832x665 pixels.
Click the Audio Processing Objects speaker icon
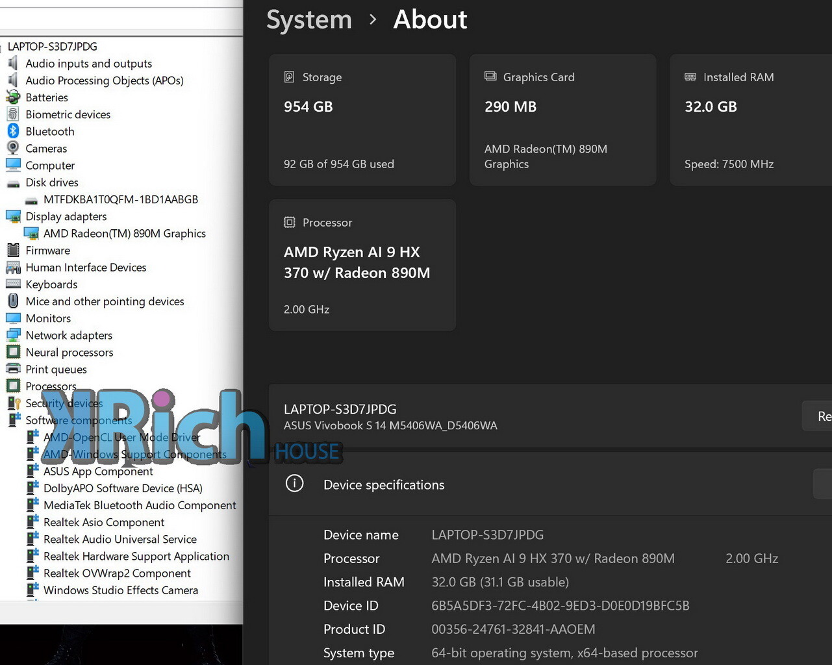[x=13, y=80]
